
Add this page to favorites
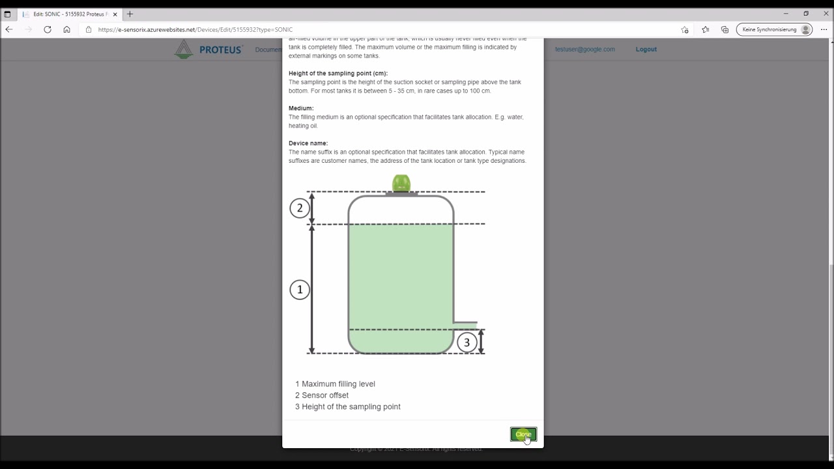pyautogui.click(x=685, y=29)
